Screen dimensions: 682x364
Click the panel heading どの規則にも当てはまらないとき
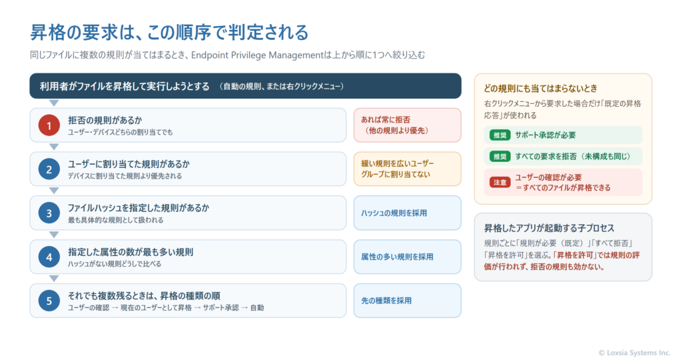(541, 89)
